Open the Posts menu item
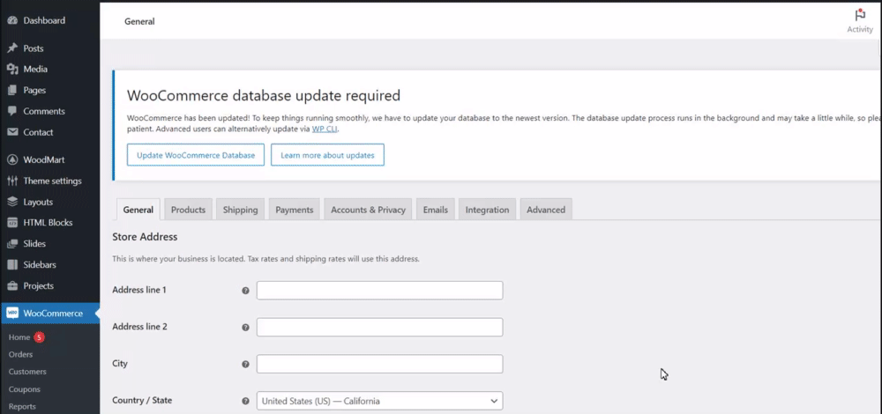This screenshot has width=882, height=414. coord(50,48)
